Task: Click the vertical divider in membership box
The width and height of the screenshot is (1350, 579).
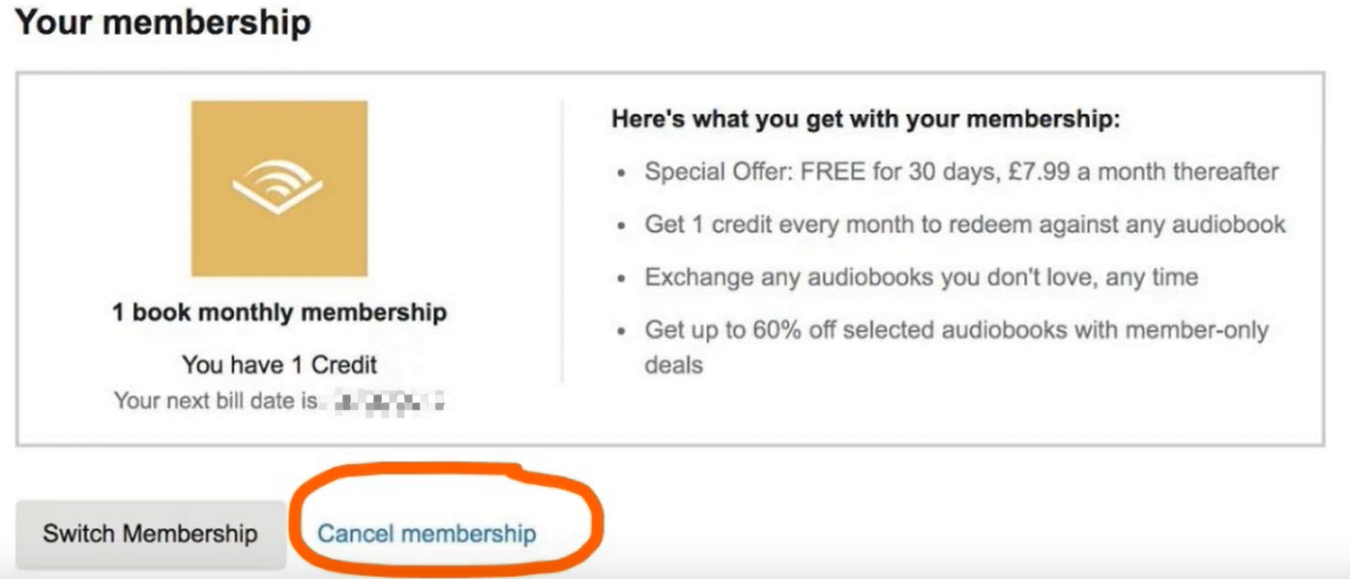Action: tap(562, 242)
